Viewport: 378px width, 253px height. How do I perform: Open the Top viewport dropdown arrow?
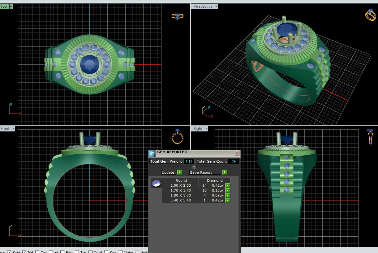coord(11,6)
